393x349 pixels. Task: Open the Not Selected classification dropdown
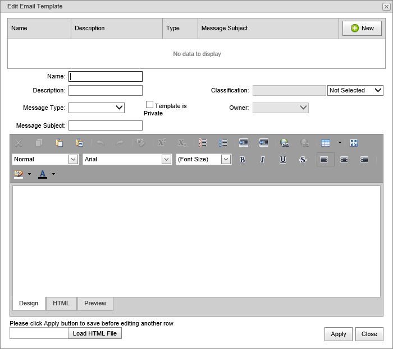coord(355,90)
